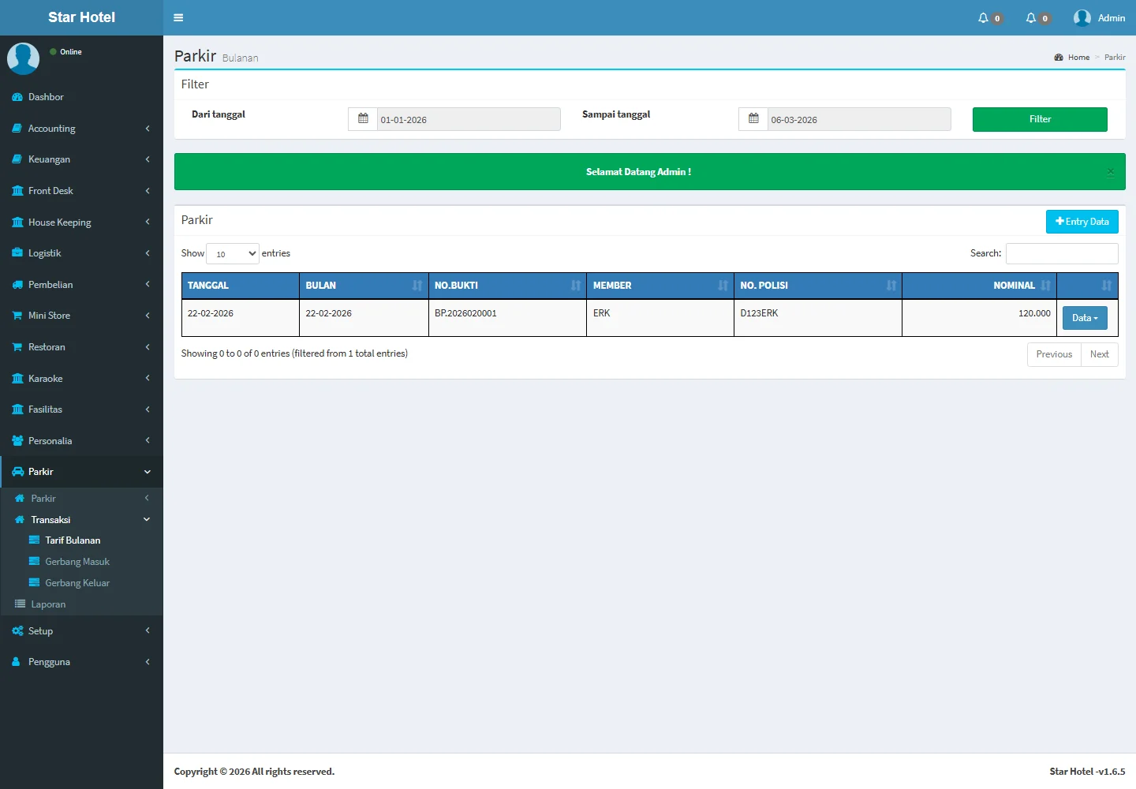This screenshot has height=789, width=1136.
Task: Click the first notification bell icon
Action: tap(983, 18)
